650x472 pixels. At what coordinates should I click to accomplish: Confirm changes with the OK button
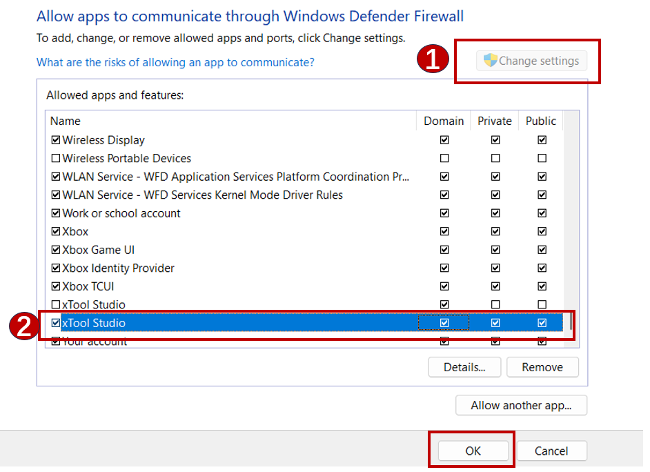[x=473, y=451]
